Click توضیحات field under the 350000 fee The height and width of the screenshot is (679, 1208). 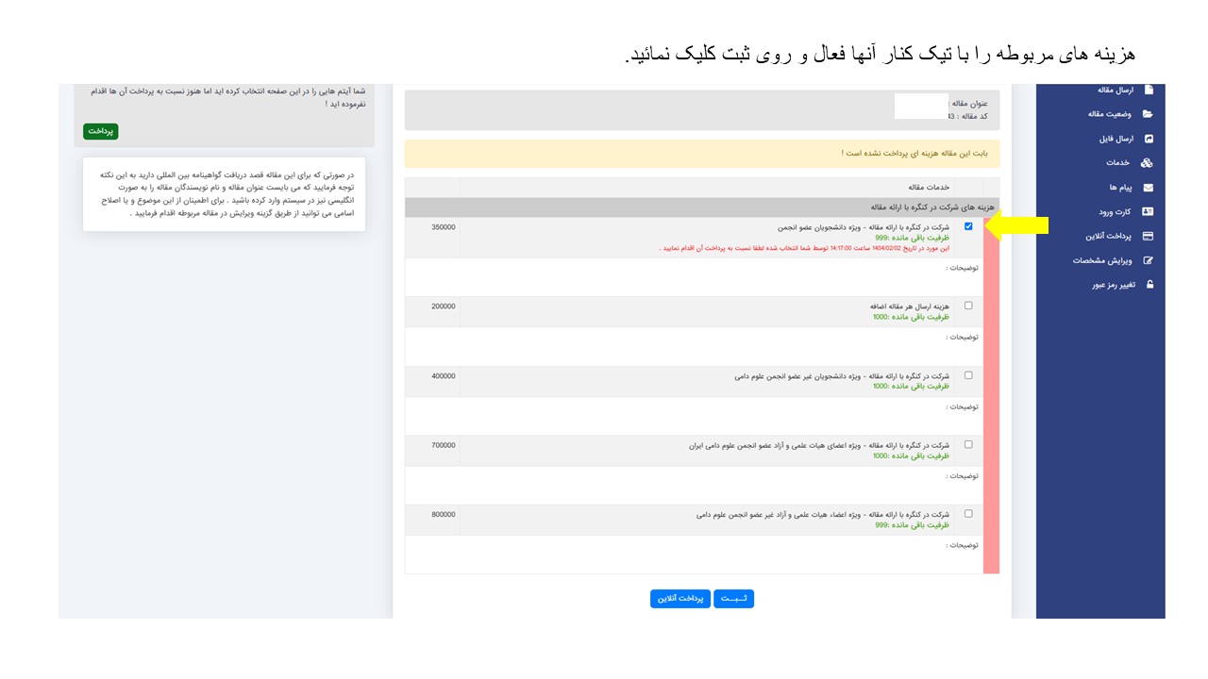pyautogui.click(x=694, y=277)
